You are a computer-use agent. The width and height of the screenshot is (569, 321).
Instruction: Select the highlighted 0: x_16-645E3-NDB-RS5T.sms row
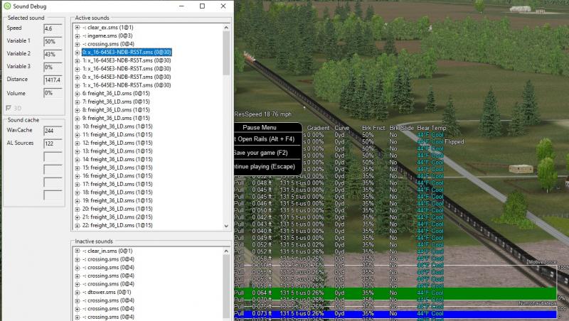click(x=127, y=52)
